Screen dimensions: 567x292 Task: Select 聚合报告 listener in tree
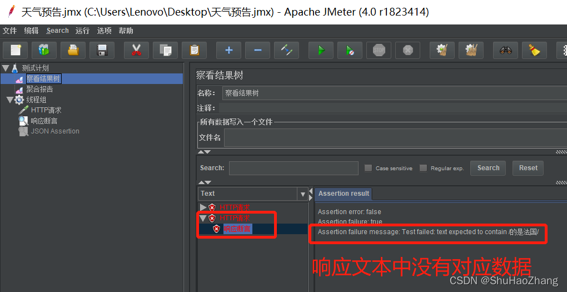coord(40,89)
